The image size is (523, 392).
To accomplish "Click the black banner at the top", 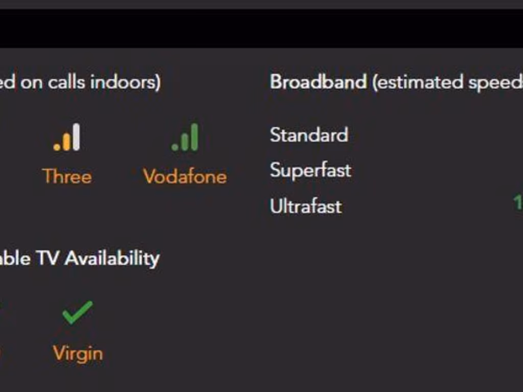I will [x=261, y=29].
